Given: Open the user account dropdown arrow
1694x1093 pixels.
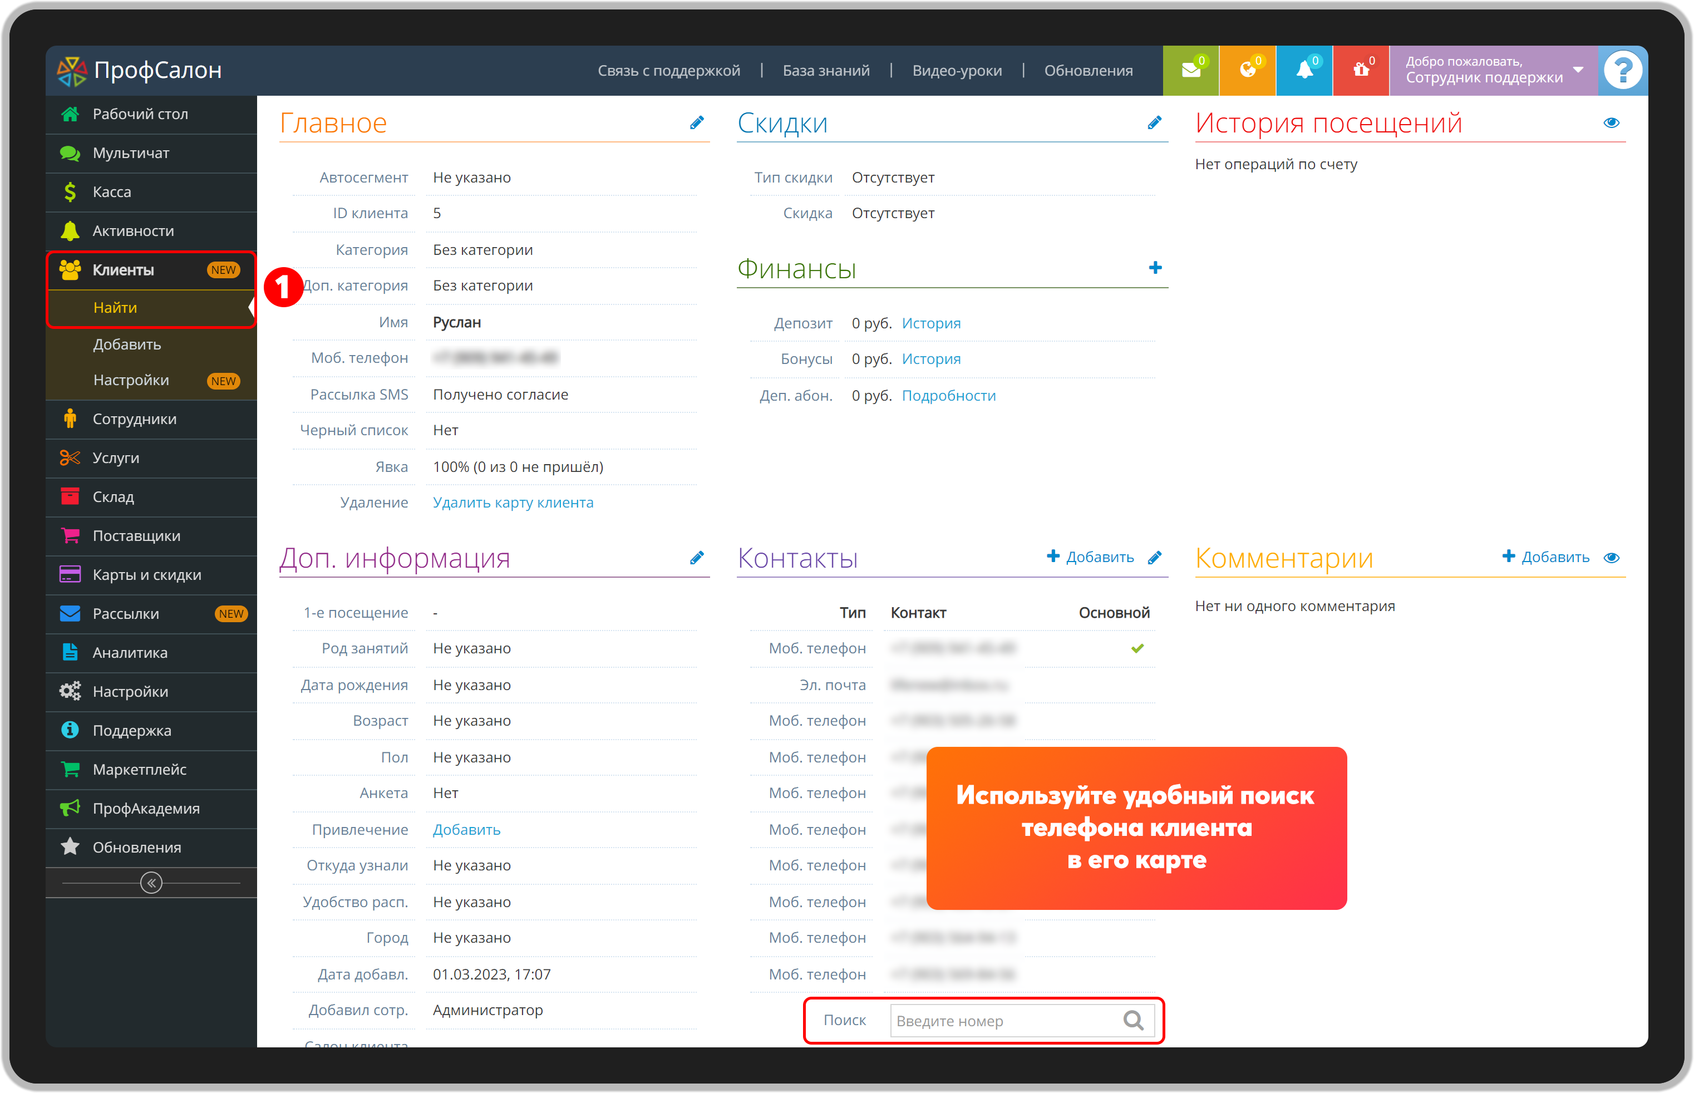Looking at the screenshot, I should point(1578,70).
